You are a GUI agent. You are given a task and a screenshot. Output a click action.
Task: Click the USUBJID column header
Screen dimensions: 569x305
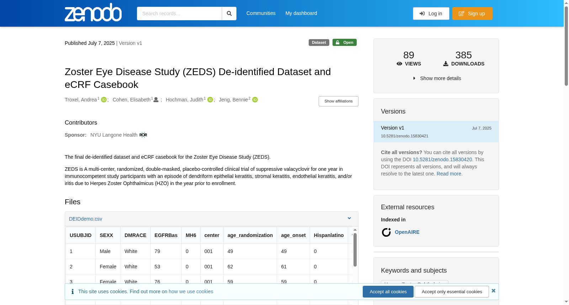80,235
